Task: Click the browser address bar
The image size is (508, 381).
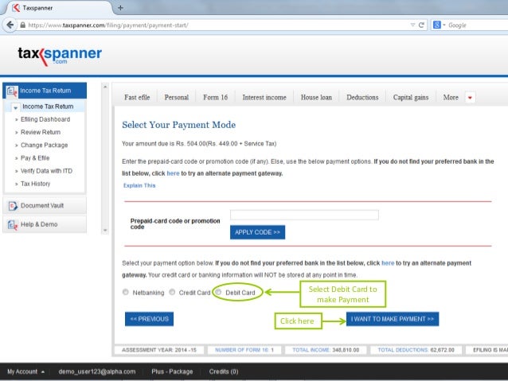Action: tap(216, 25)
